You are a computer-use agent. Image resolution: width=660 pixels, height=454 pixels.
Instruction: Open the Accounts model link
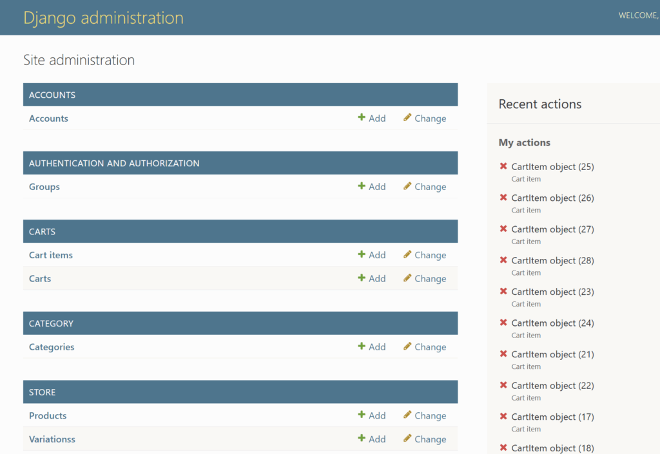tap(48, 118)
